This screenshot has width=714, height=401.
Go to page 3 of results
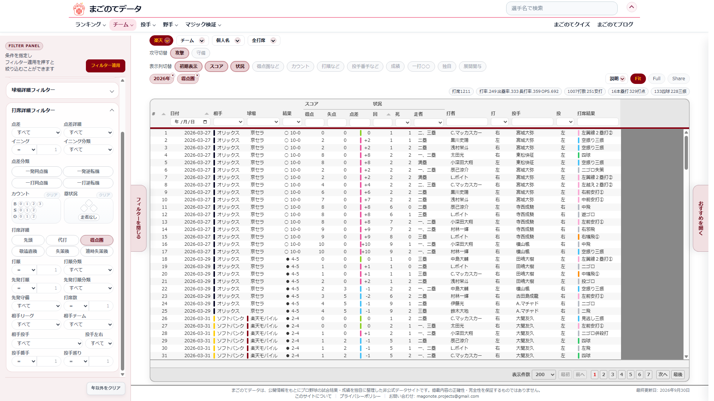(x=612, y=375)
